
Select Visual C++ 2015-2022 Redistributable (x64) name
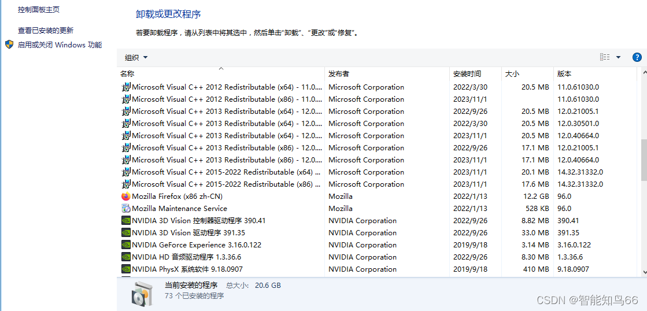coord(227,172)
